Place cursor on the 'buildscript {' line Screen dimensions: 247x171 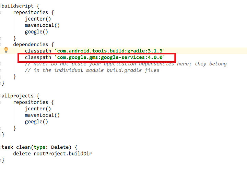tap(20, 6)
